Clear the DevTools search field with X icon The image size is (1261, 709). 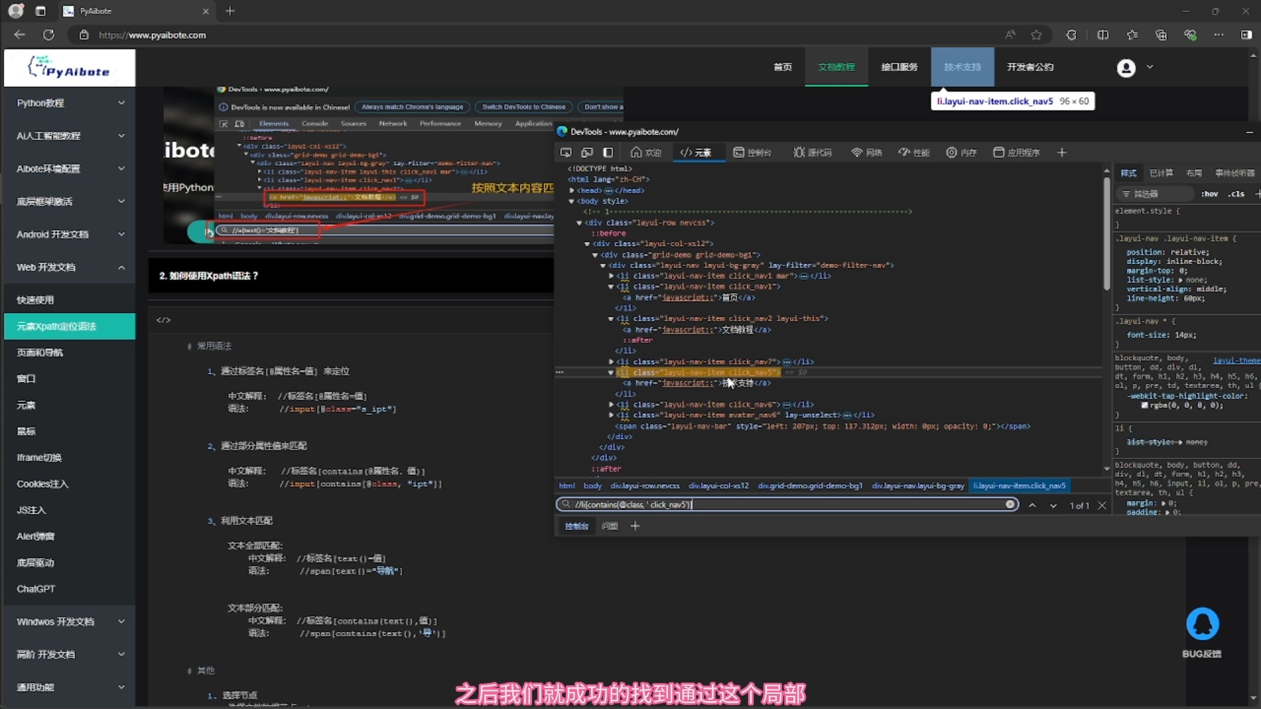coord(1010,504)
